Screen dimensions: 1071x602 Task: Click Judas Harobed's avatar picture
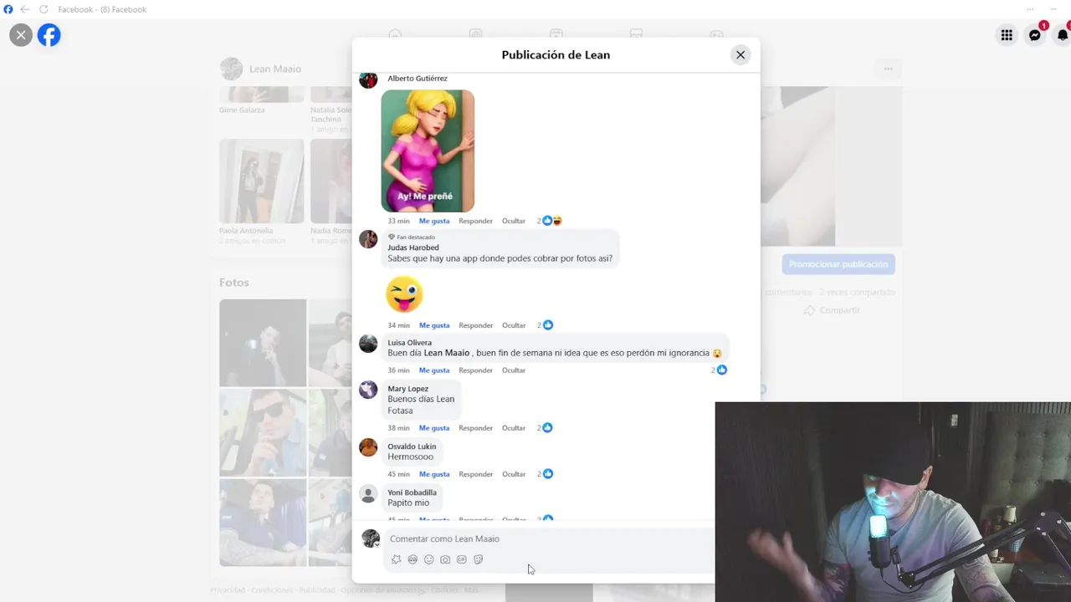click(x=368, y=239)
